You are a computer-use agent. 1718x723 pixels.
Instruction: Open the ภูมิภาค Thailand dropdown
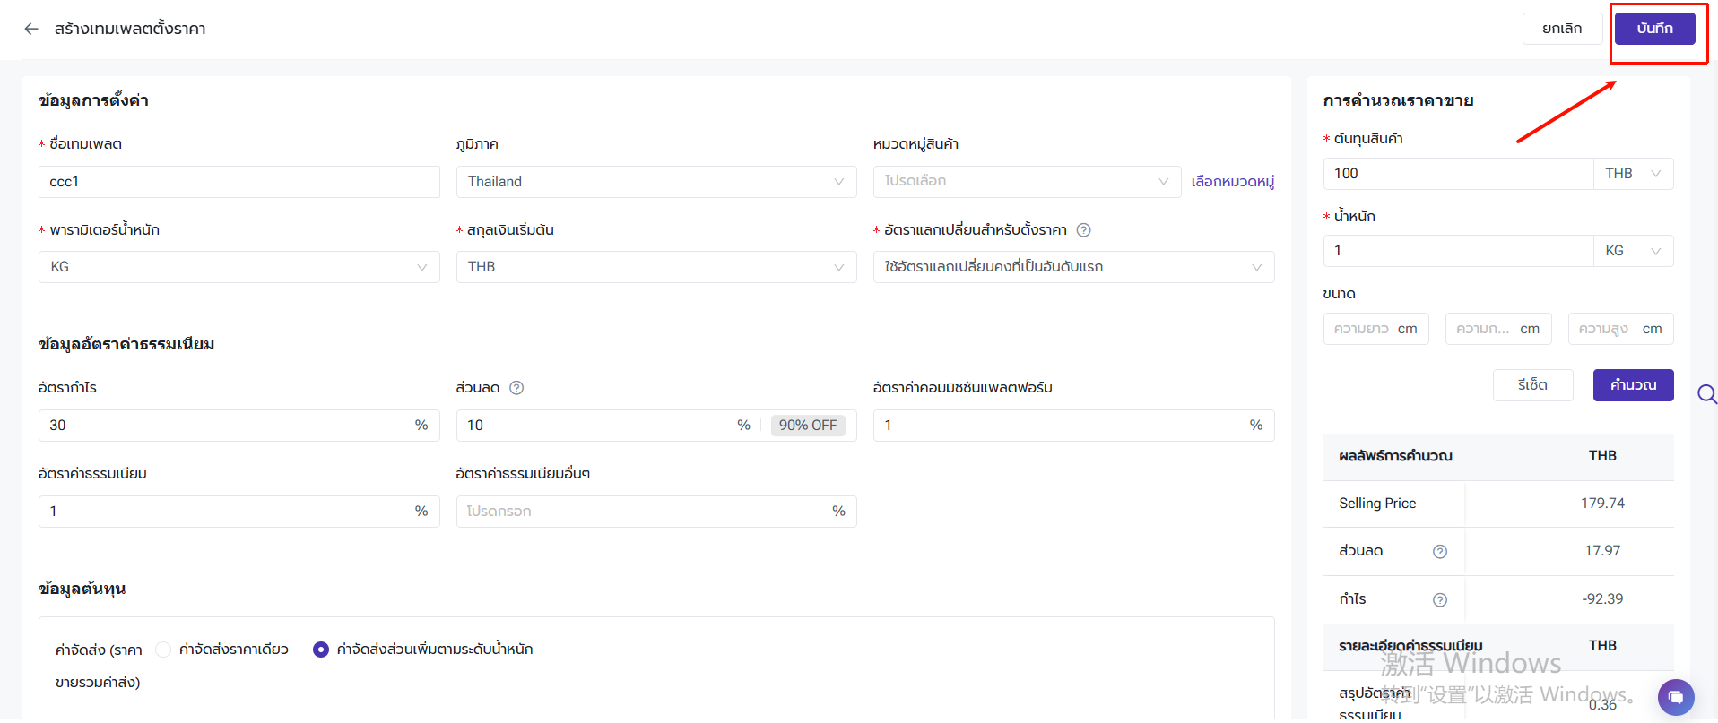click(x=655, y=182)
